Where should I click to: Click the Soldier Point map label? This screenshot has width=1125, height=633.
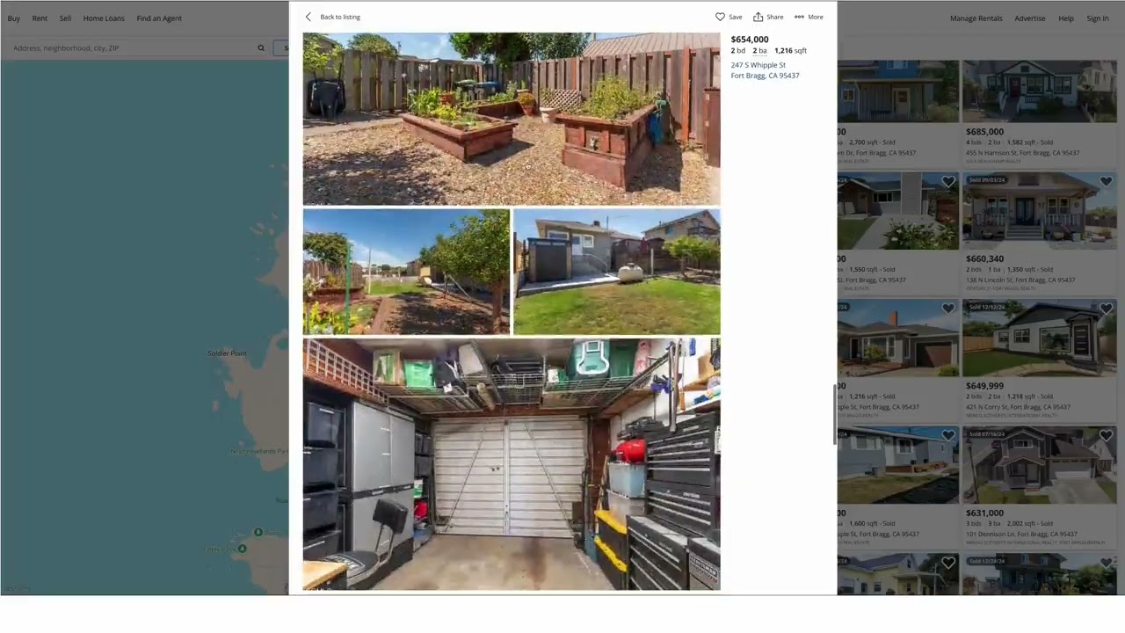227,353
